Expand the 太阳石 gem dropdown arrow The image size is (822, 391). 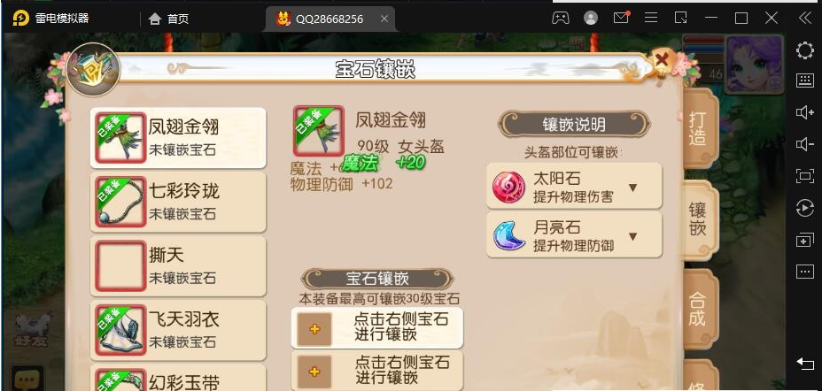[x=632, y=188]
